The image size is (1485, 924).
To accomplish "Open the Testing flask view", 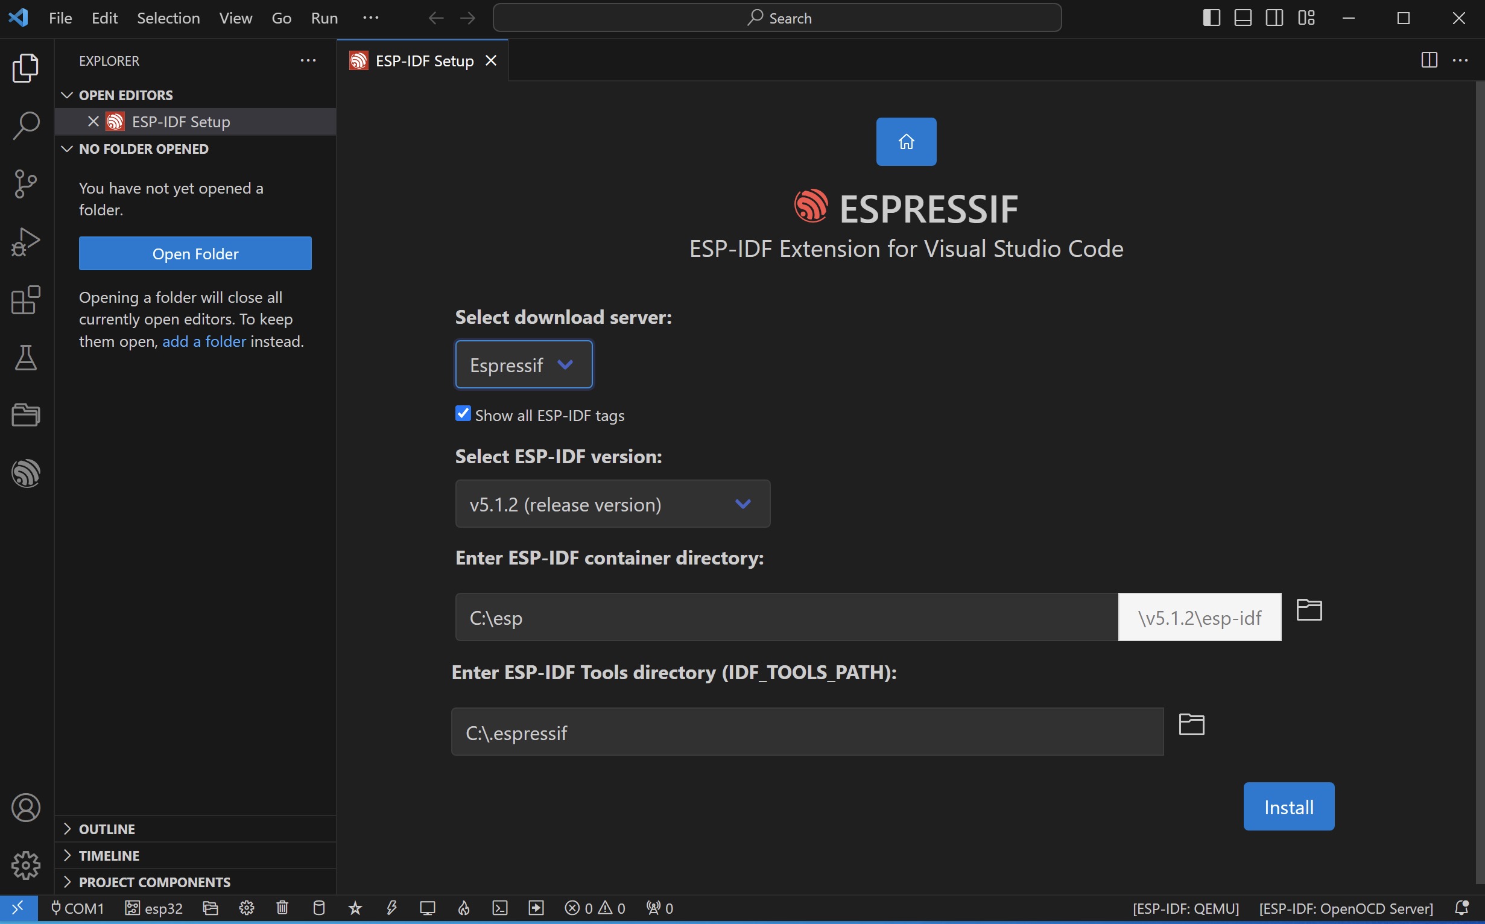I will click(26, 358).
